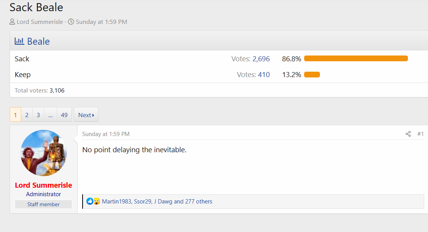Screen dimensions: 428x232
Task: View the 2,696 Sack votes list
Action: coord(261,59)
